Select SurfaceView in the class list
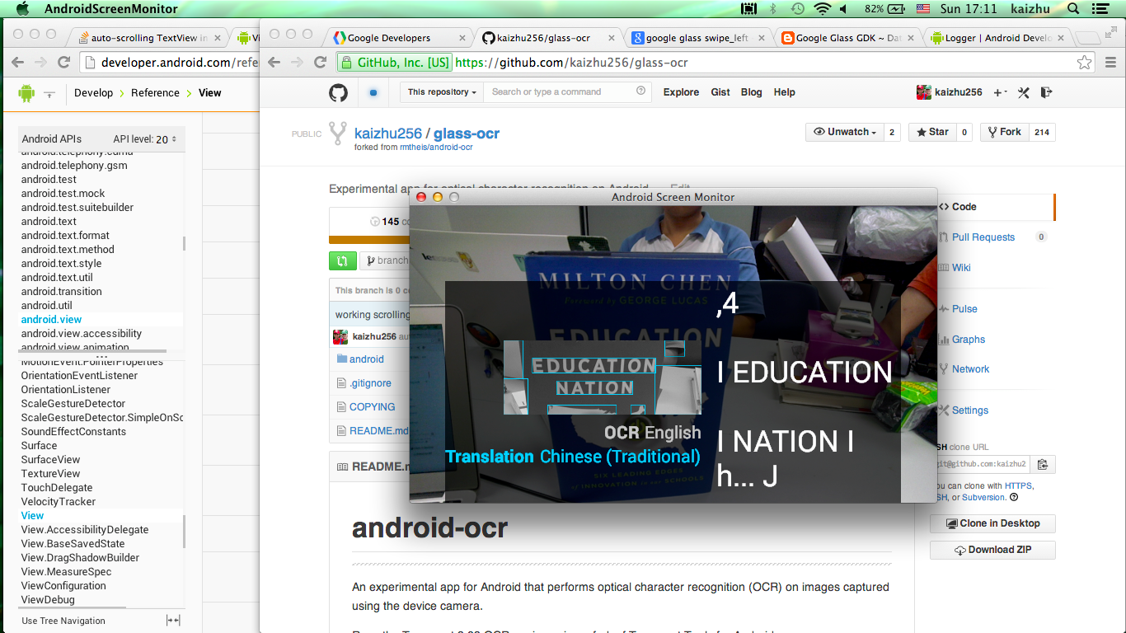This screenshot has height=633, width=1126. [51, 459]
